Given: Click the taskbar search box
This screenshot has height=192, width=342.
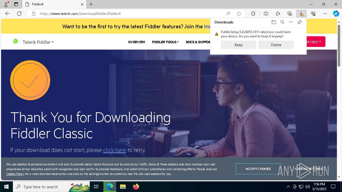Looking at the screenshot, I should pyautogui.click(x=52, y=187).
